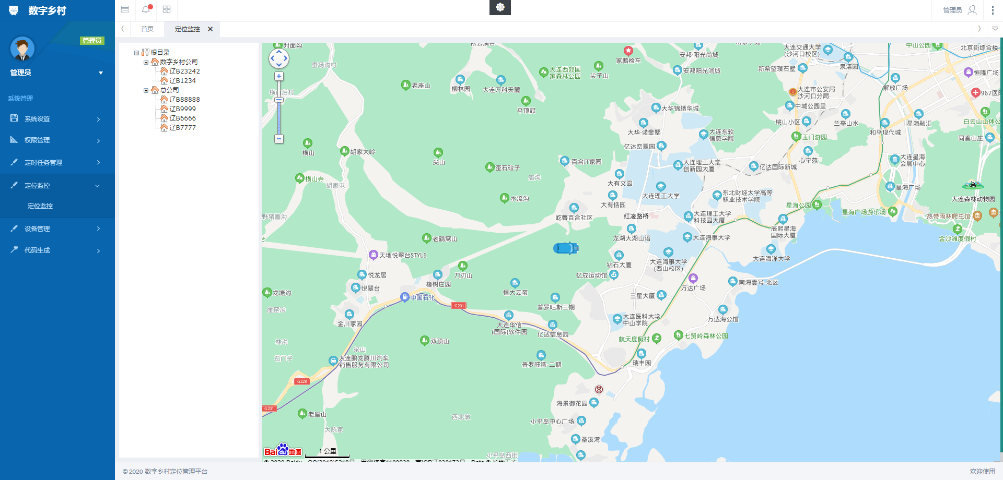Screen dimensions: 1003x480
Task: Select the 总公司 tree label
Action: pyautogui.click(x=169, y=90)
